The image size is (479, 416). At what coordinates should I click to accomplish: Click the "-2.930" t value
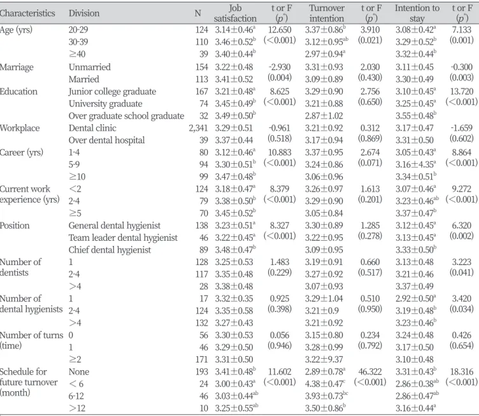pyautogui.click(x=280, y=67)
